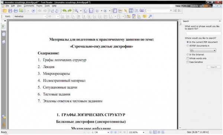Enable 'Case-Sensitive' checkbox
The height and width of the screenshot is (135, 223).
188,62
